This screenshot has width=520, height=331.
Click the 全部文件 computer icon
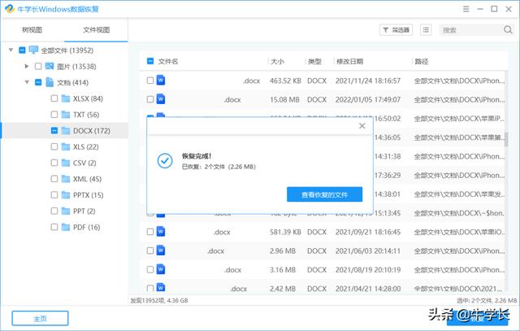(33, 50)
